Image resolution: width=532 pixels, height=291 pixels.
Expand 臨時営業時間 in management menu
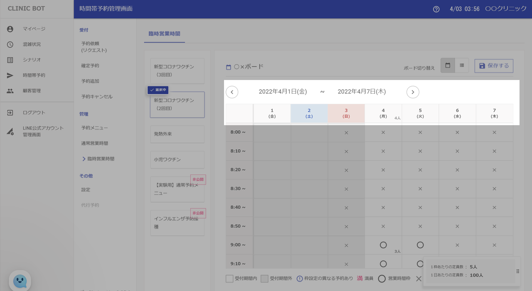coord(101,159)
